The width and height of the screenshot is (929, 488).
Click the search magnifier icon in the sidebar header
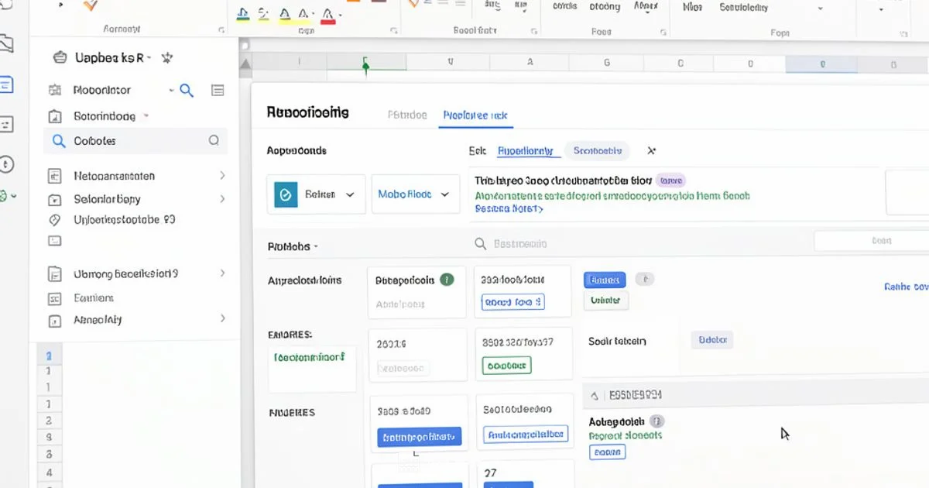point(187,90)
